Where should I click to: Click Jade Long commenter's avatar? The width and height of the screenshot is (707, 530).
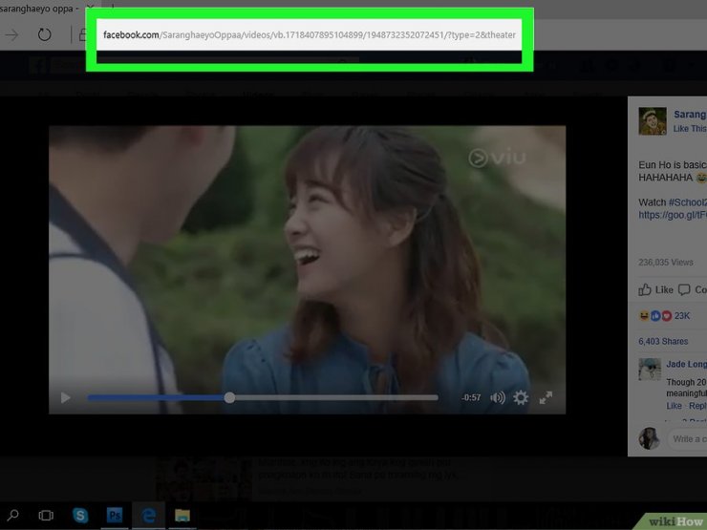pyautogui.click(x=650, y=370)
